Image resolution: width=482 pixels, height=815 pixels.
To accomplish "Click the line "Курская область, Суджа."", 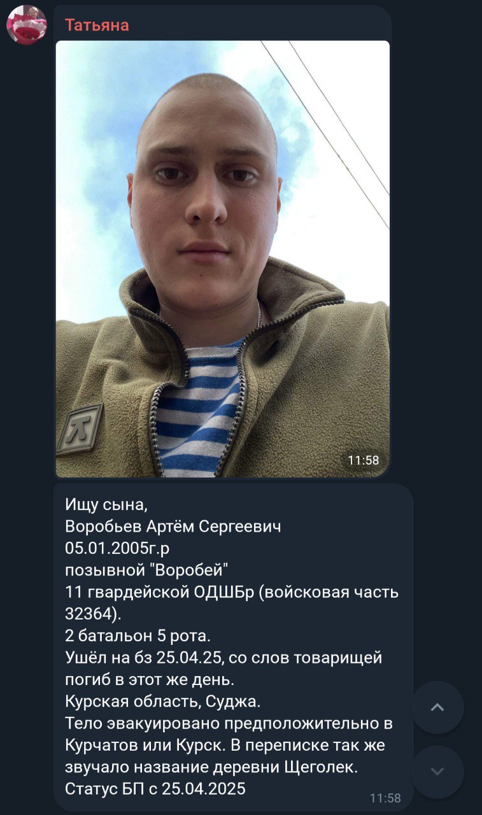I will click(163, 702).
